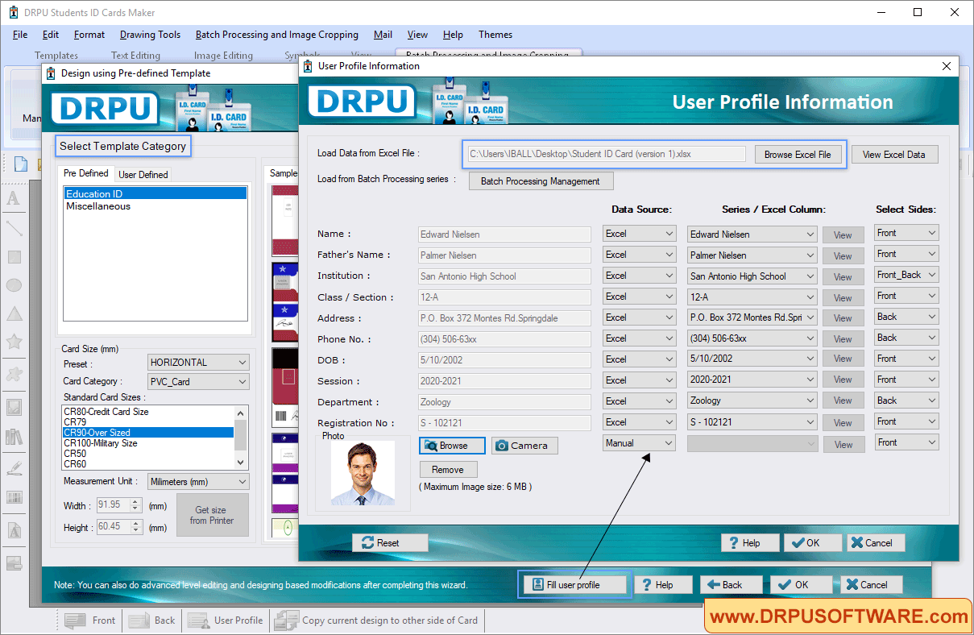974x635 pixels.
Task: Open Preset dropdown showing HORIZONTAL
Action: point(198,363)
